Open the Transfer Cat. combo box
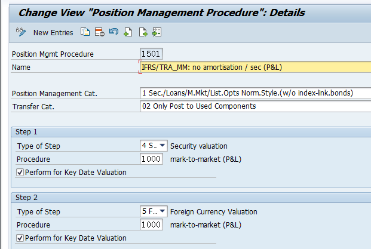371x249 pixels. 254,106
